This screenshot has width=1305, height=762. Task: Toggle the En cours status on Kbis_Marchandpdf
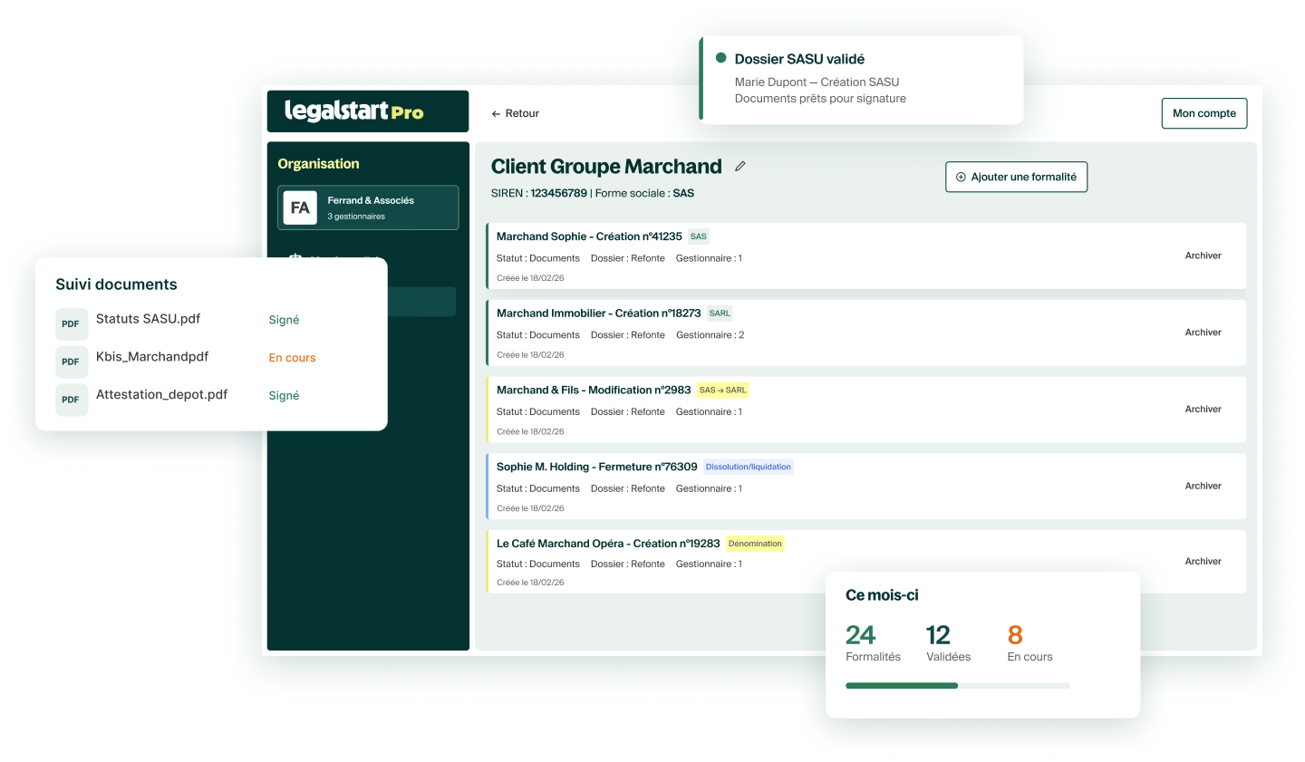[x=292, y=357]
